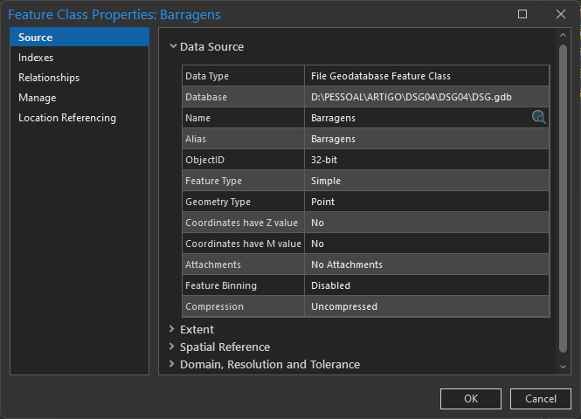
Task: Click the magnifier icon in Name row
Action: [x=538, y=118]
